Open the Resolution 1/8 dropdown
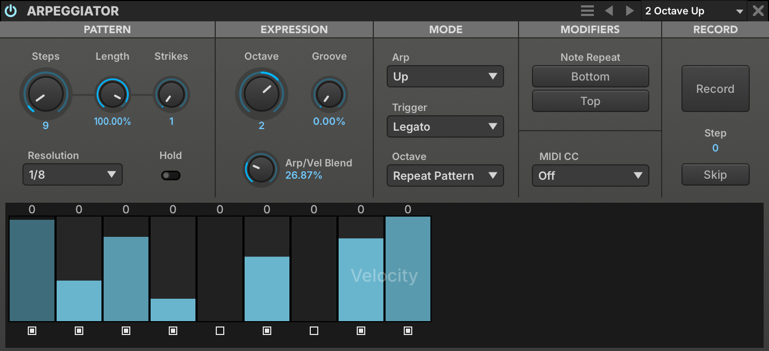The width and height of the screenshot is (769, 351). click(x=73, y=174)
